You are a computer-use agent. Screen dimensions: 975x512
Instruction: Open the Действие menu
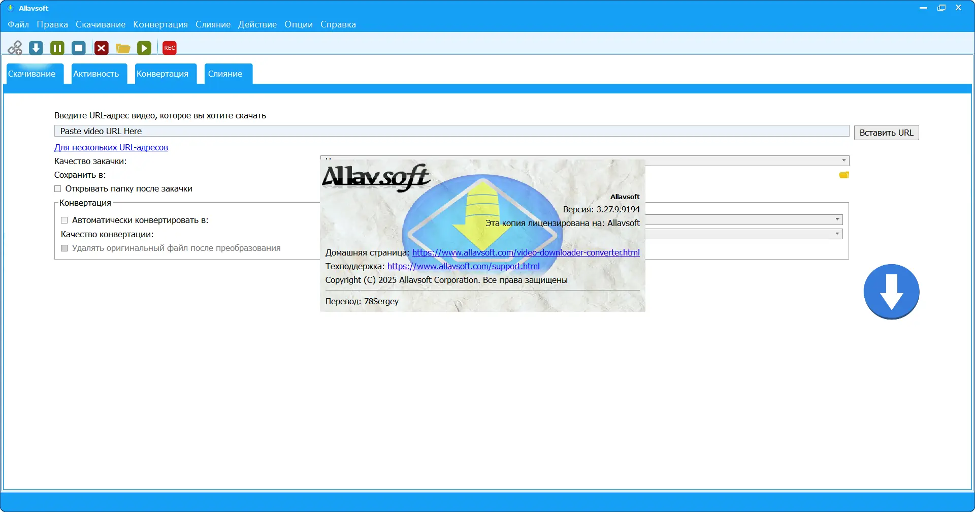pos(257,24)
